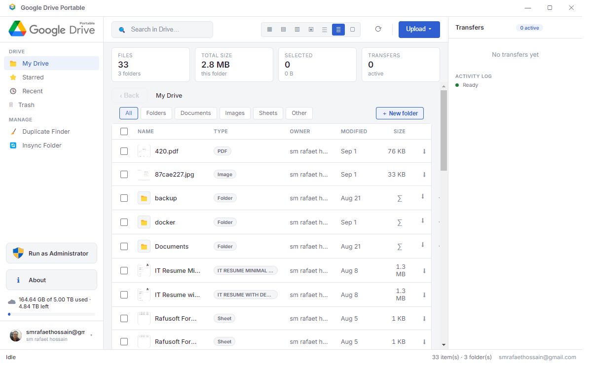Sort by the NAME column header
The image size is (592, 370).
coord(146,132)
